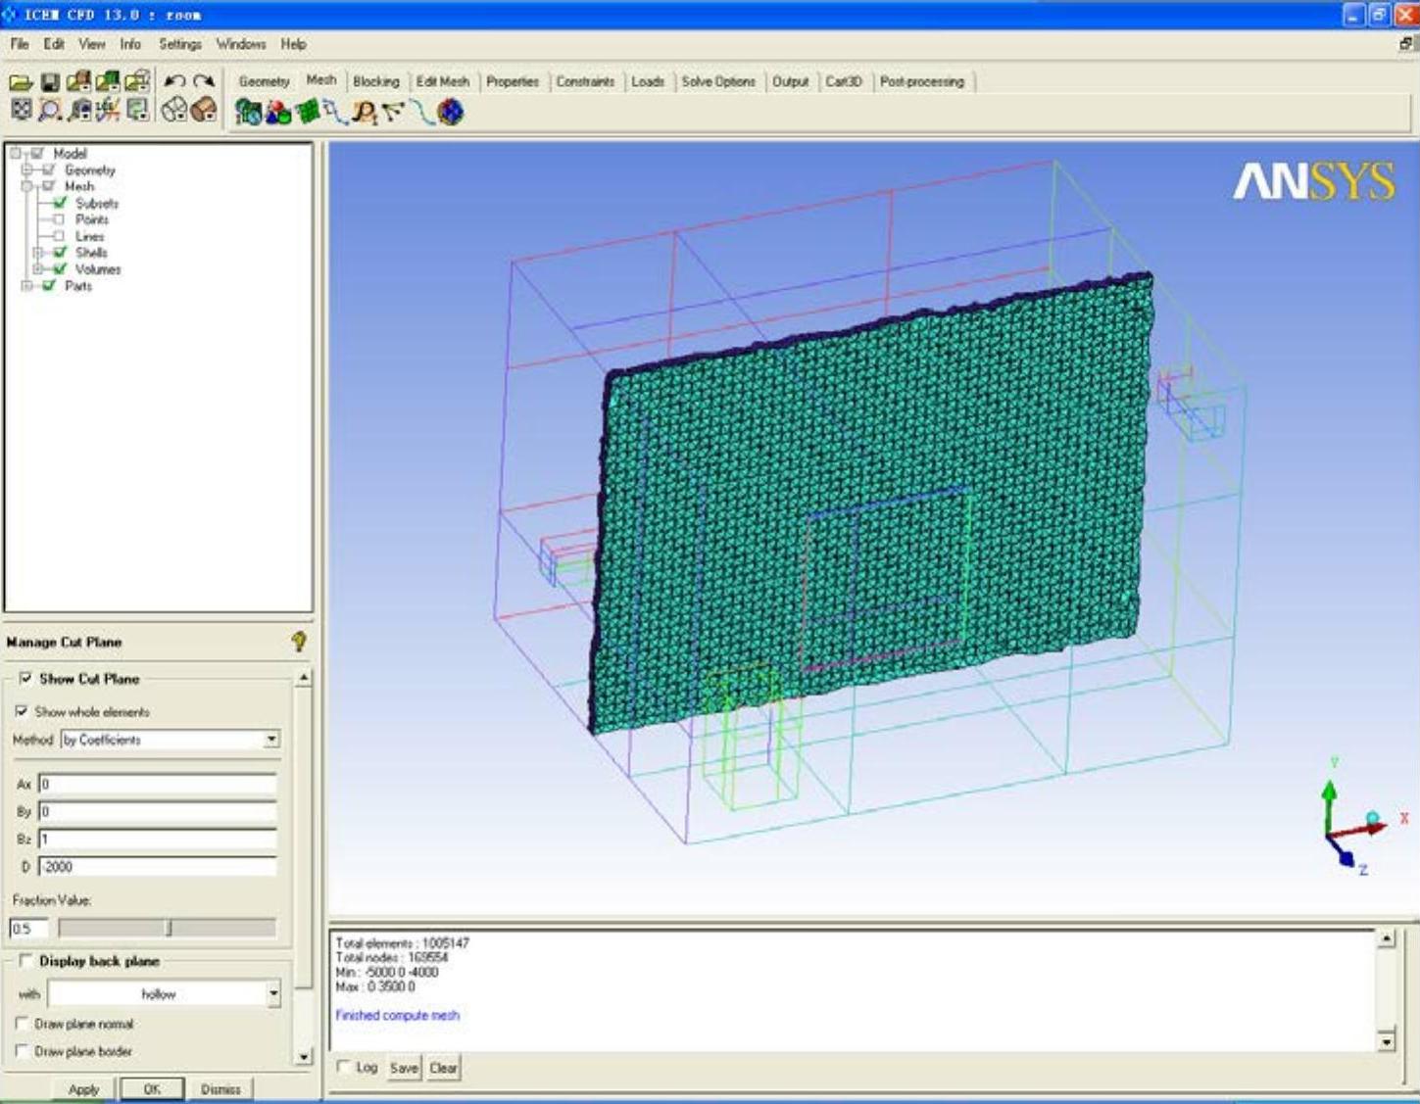The width and height of the screenshot is (1420, 1104).
Task: Click the Open Mesh toolbar icon
Action: (x=108, y=82)
